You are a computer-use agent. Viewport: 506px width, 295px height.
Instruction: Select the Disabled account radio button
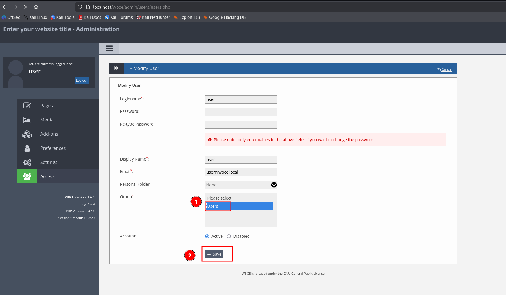229,236
